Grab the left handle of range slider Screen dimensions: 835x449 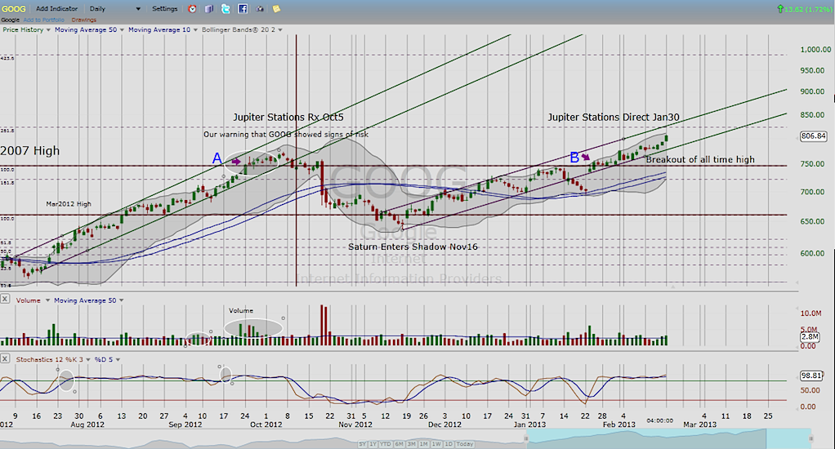coord(526,438)
